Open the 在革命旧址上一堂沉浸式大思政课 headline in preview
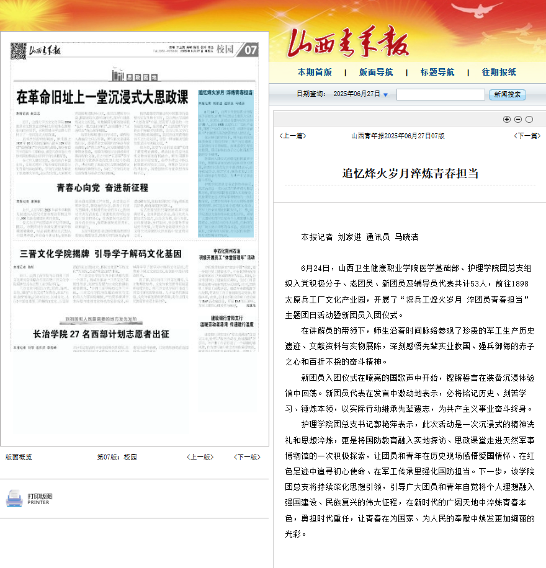546x568 pixels. coord(102,97)
